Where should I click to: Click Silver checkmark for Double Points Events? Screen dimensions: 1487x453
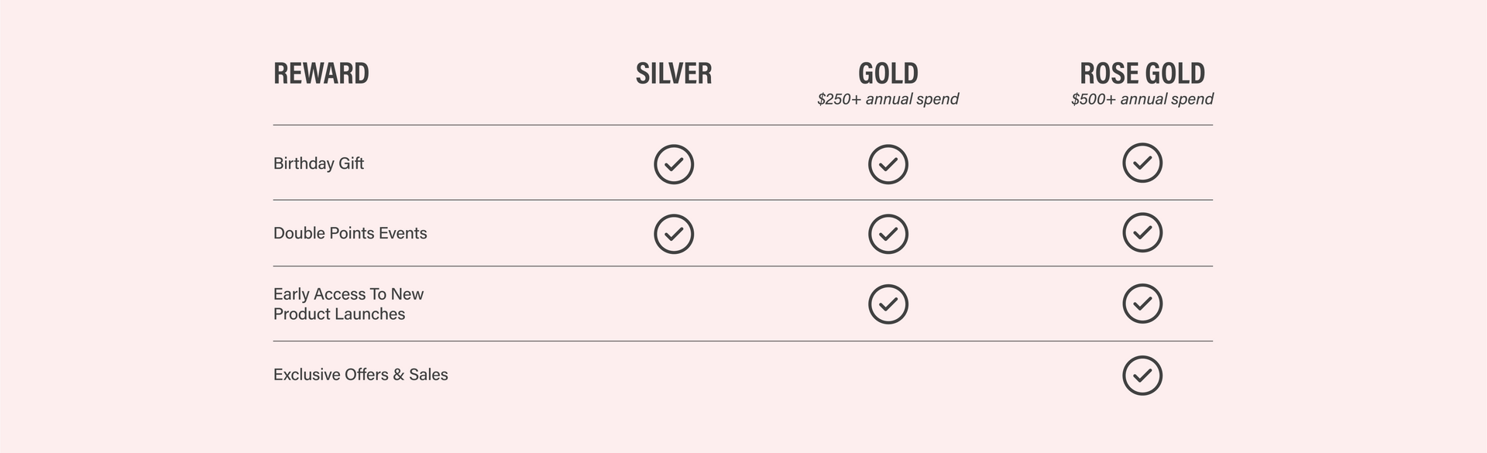pos(674,234)
